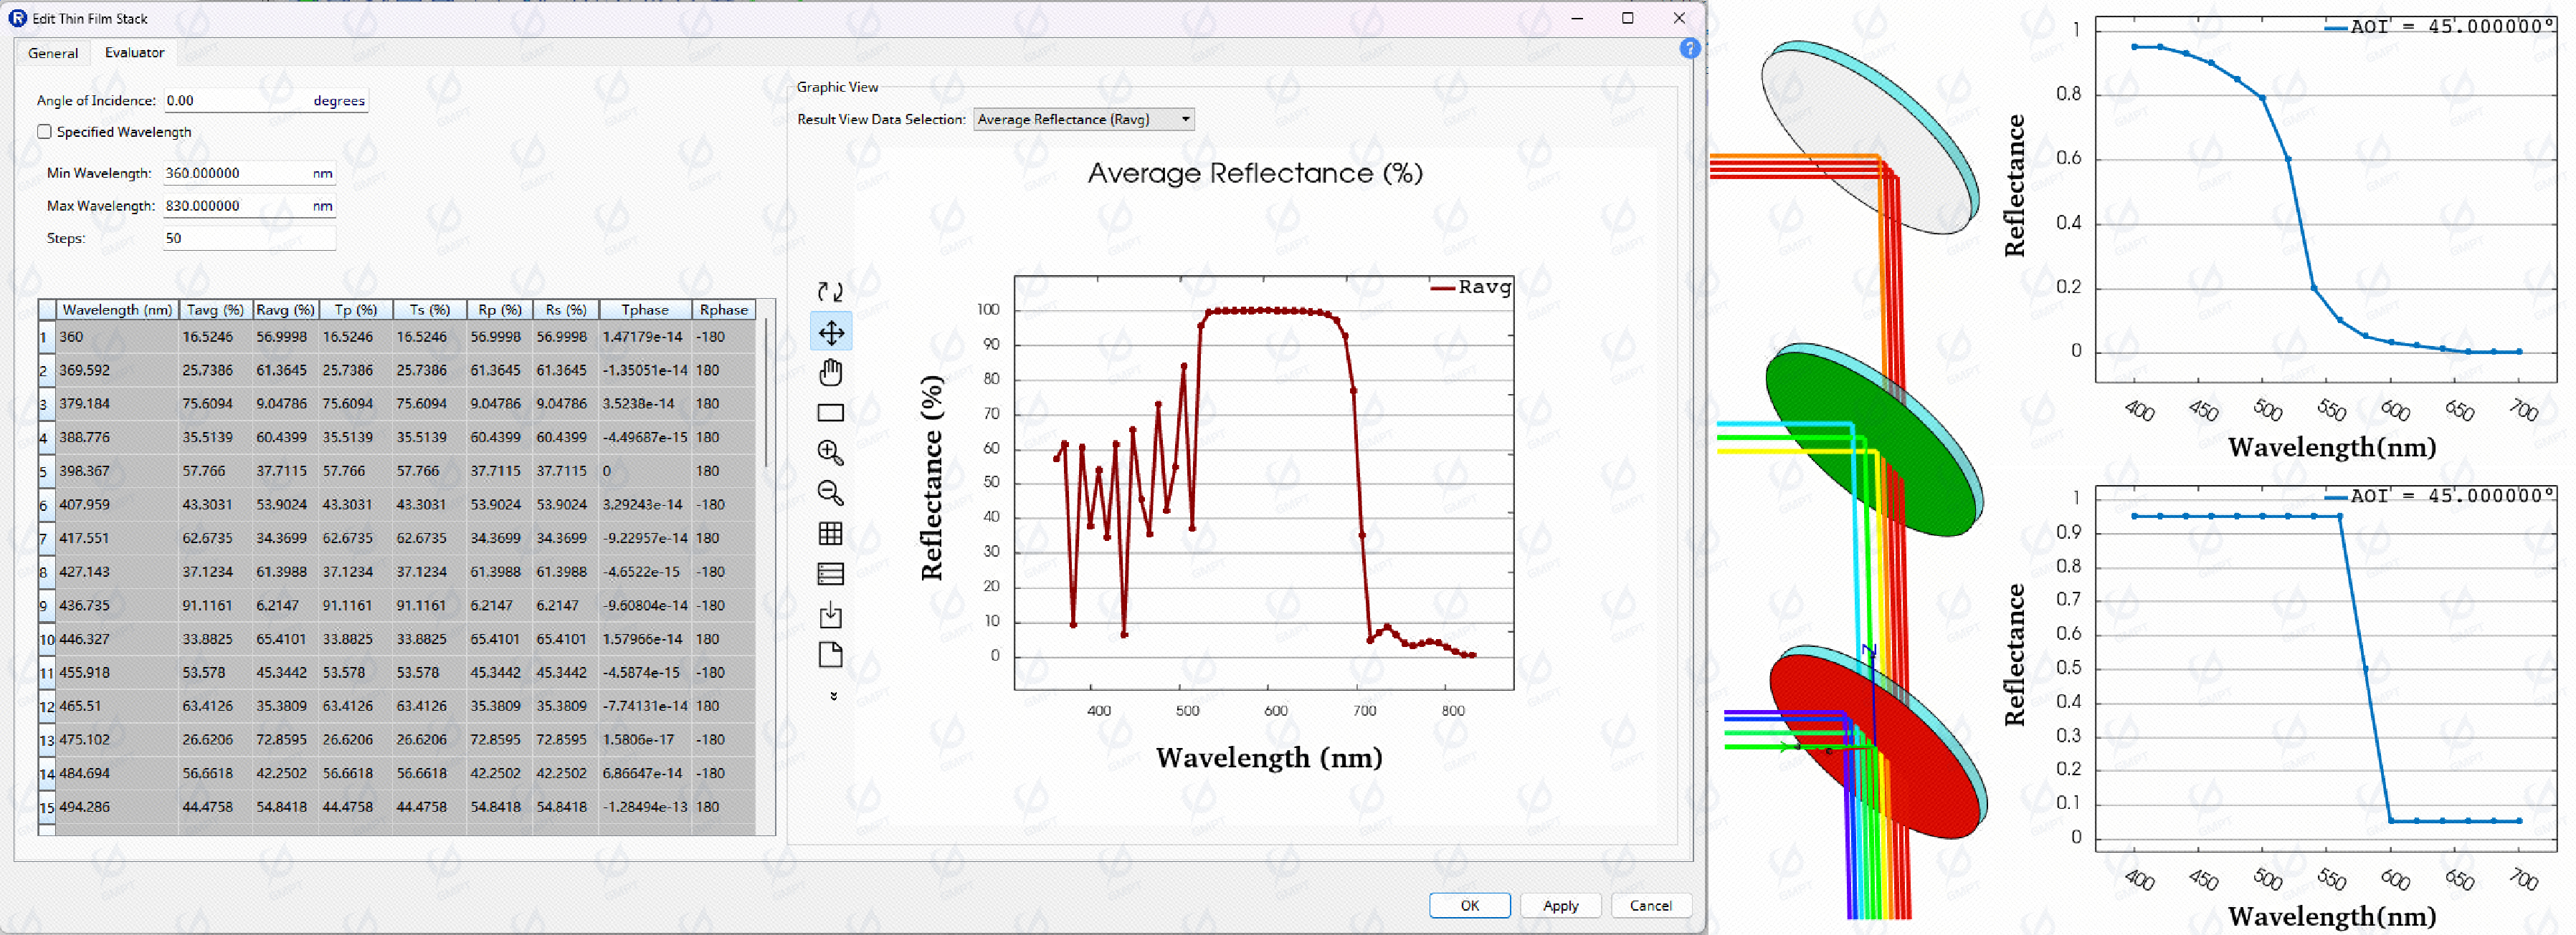
Task: Click the Rs (%) column header
Action: pyautogui.click(x=566, y=310)
